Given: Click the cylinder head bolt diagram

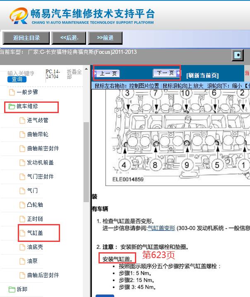Looking at the screenshot, I should (x=178, y=138).
